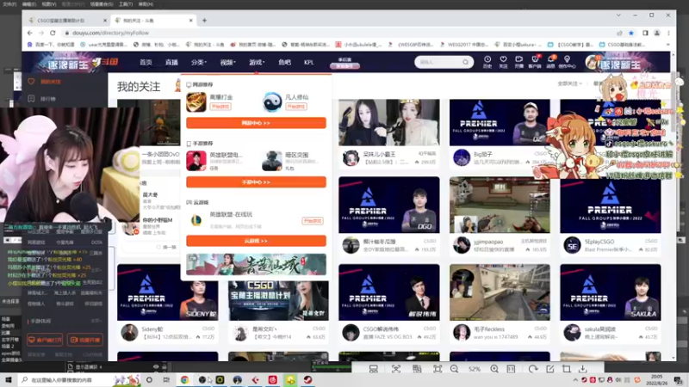The width and height of the screenshot is (689, 387).
Task: Open the 创作中心 lightbulb icon
Action: (567, 62)
